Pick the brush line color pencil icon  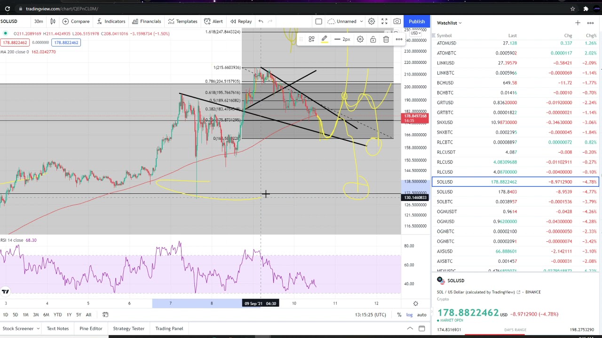coord(325,39)
